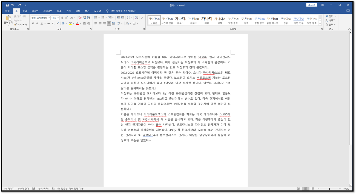Toggle subscript formatting (x₂)
The width and height of the screenshot is (356, 194).
(x=53, y=23)
